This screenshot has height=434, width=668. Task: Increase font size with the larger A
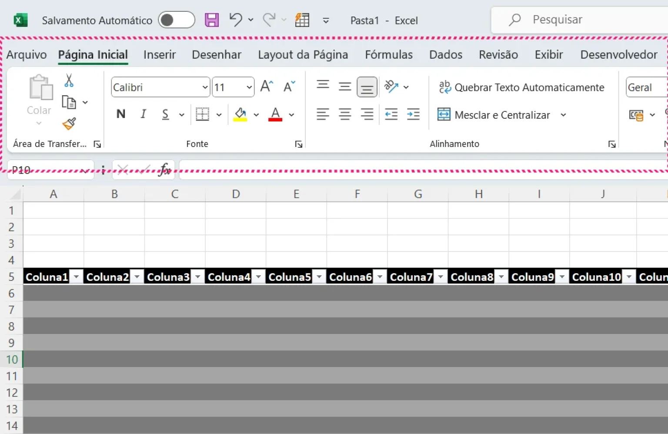click(267, 87)
